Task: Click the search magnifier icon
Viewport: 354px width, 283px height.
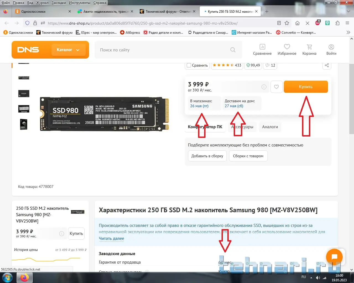Action: tap(233, 50)
